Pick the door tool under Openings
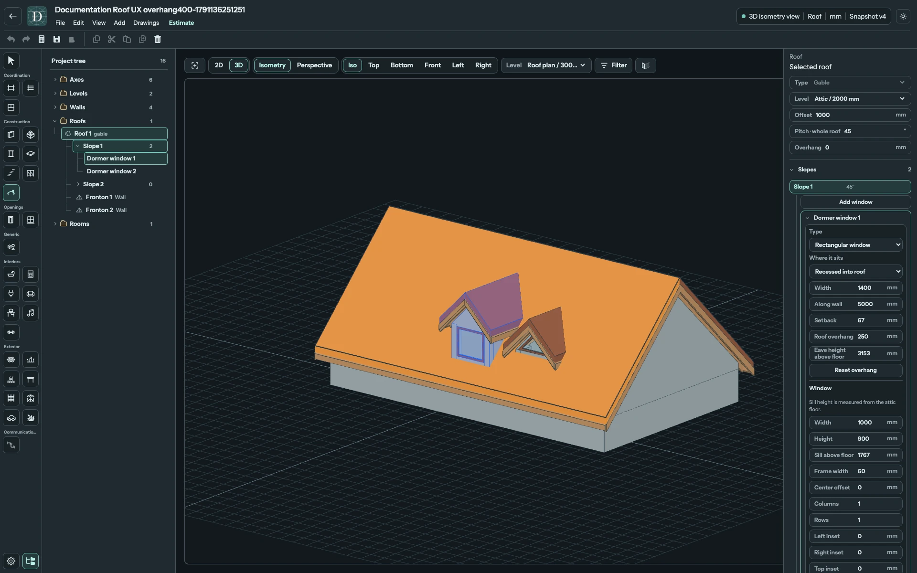The height and width of the screenshot is (573, 917). (x=11, y=220)
